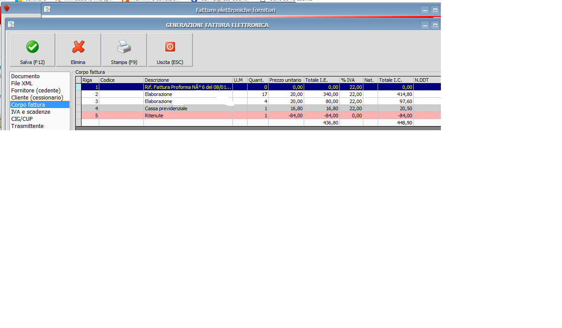Screen dimensions: 562x328
Task: Click the % IVA column header
Action: point(351,80)
